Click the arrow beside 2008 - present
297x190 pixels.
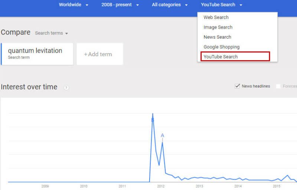click(137, 5)
